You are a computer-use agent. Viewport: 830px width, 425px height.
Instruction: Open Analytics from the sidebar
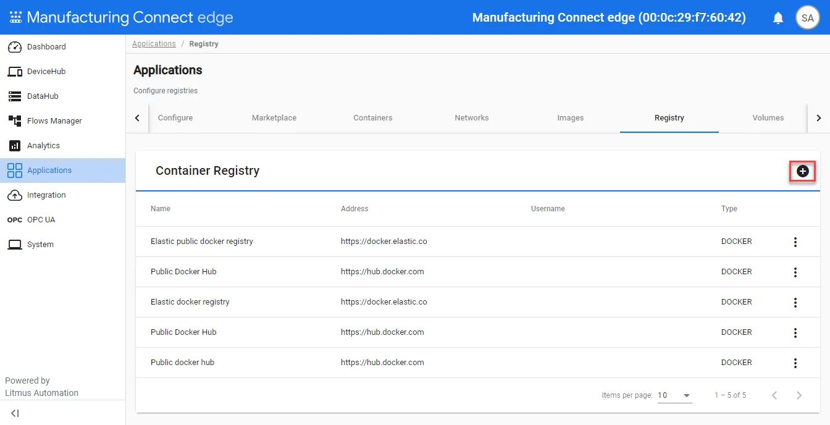62,146
